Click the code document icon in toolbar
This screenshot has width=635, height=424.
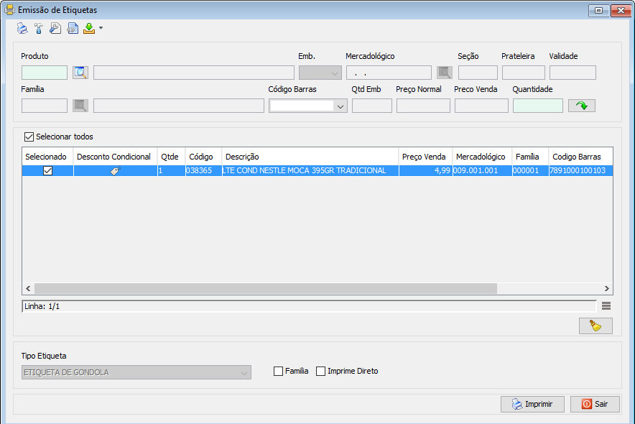pyautogui.click(x=72, y=29)
